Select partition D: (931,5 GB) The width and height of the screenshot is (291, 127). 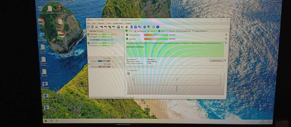pos(106,65)
